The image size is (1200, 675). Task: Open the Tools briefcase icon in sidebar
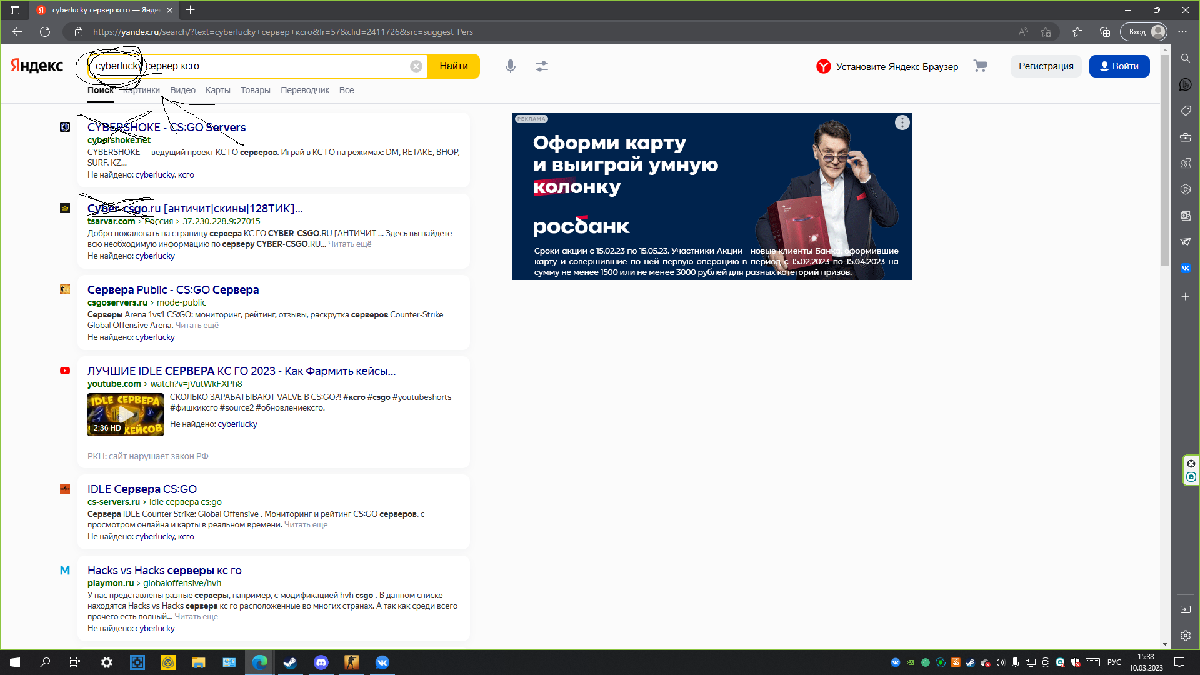(x=1186, y=137)
